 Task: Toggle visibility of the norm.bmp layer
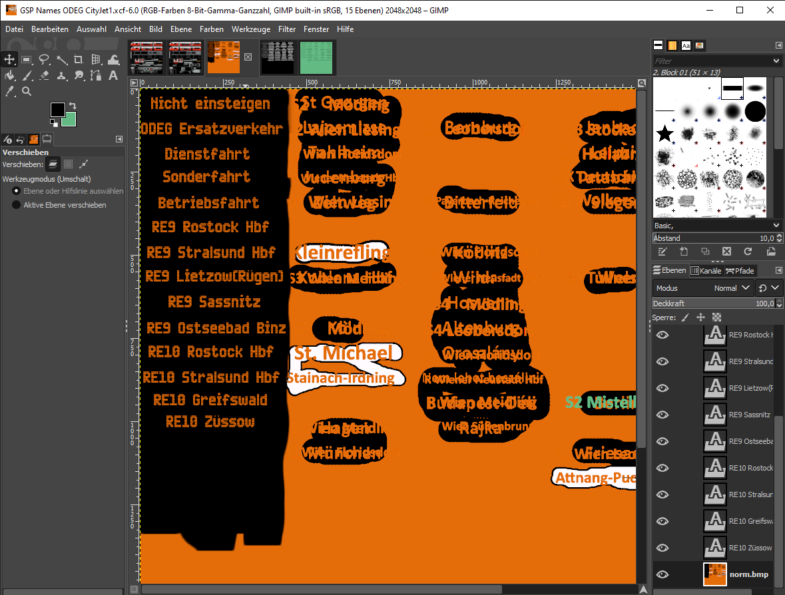pos(662,574)
